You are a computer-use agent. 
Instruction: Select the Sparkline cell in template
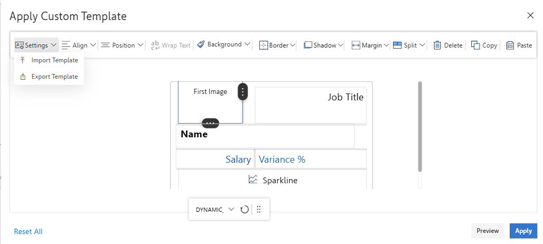273,180
